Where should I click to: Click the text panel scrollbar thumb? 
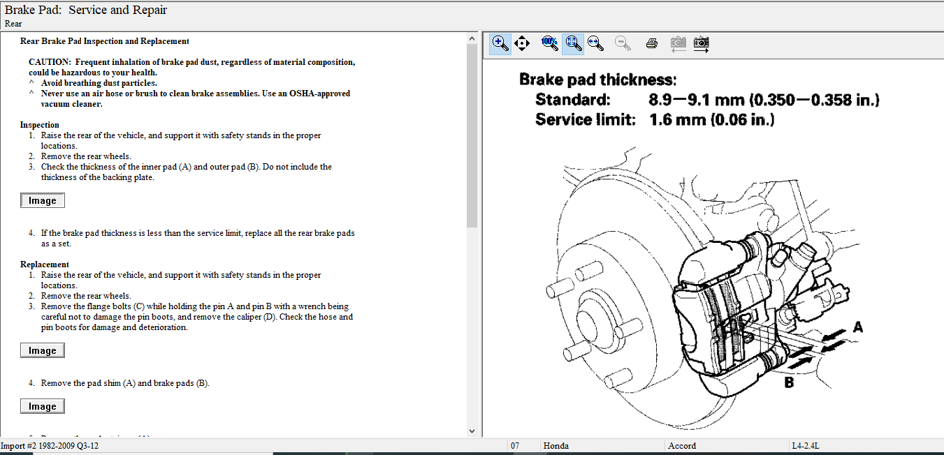click(x=472, y=133)
